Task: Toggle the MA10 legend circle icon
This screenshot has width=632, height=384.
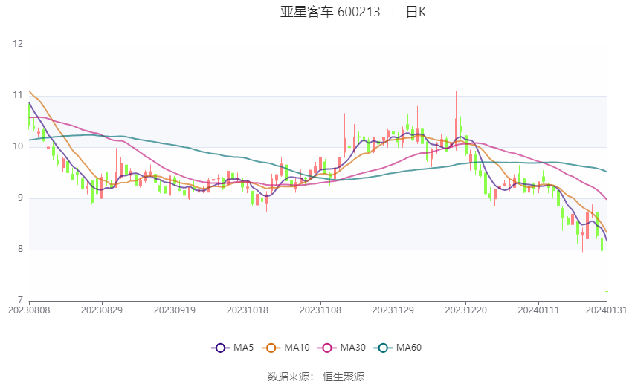Action: pyautogui.click(x=271, y=348)
